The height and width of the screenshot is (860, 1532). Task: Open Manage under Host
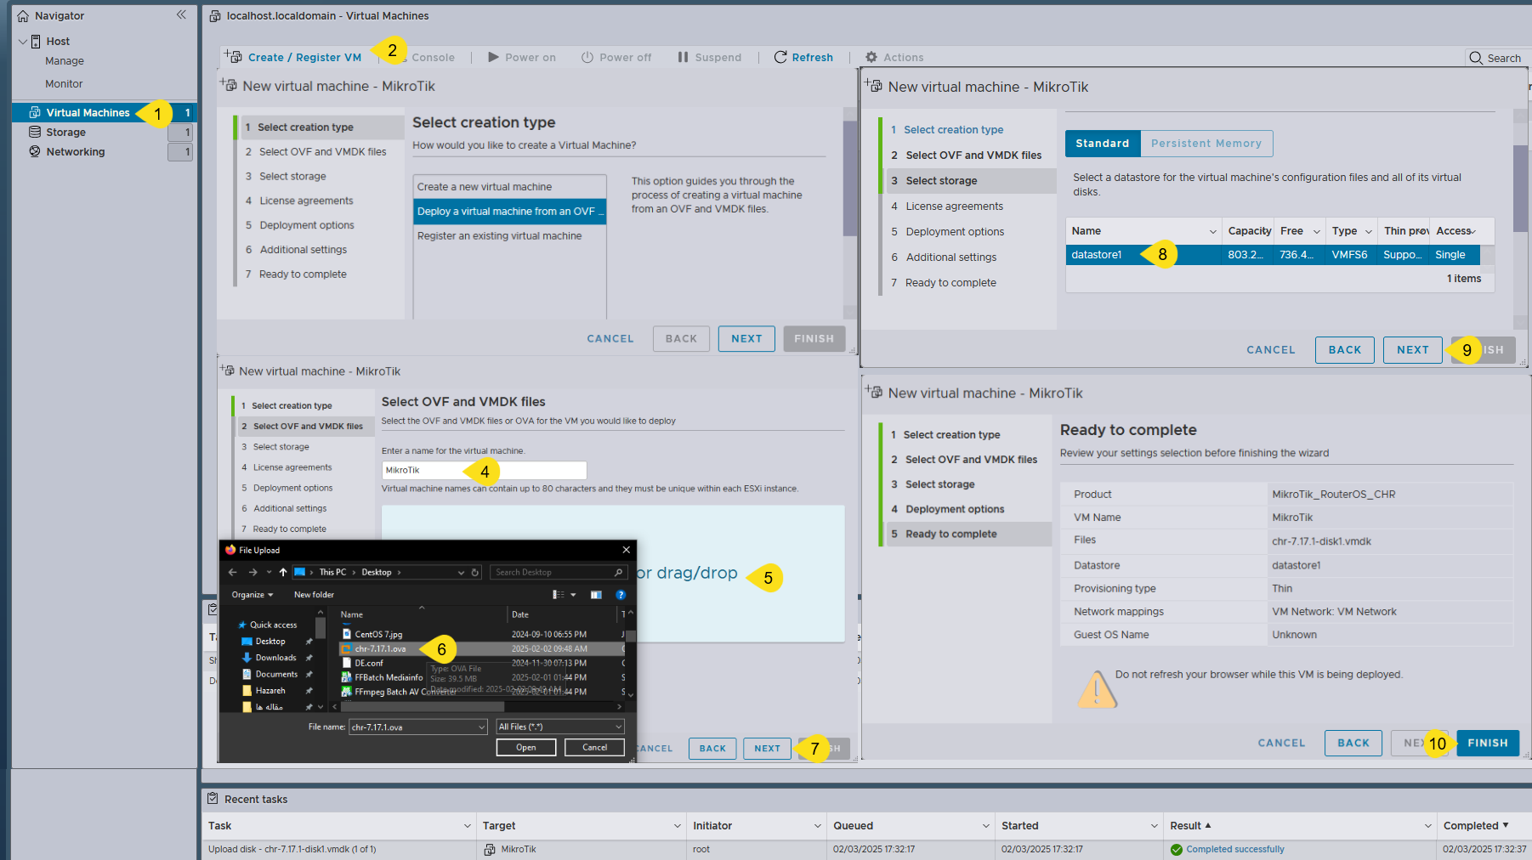click(65, 61)
